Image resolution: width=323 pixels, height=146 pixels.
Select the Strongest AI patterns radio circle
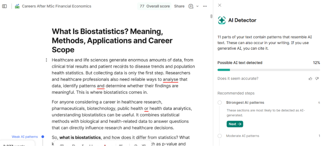click(x=220, y=102)
